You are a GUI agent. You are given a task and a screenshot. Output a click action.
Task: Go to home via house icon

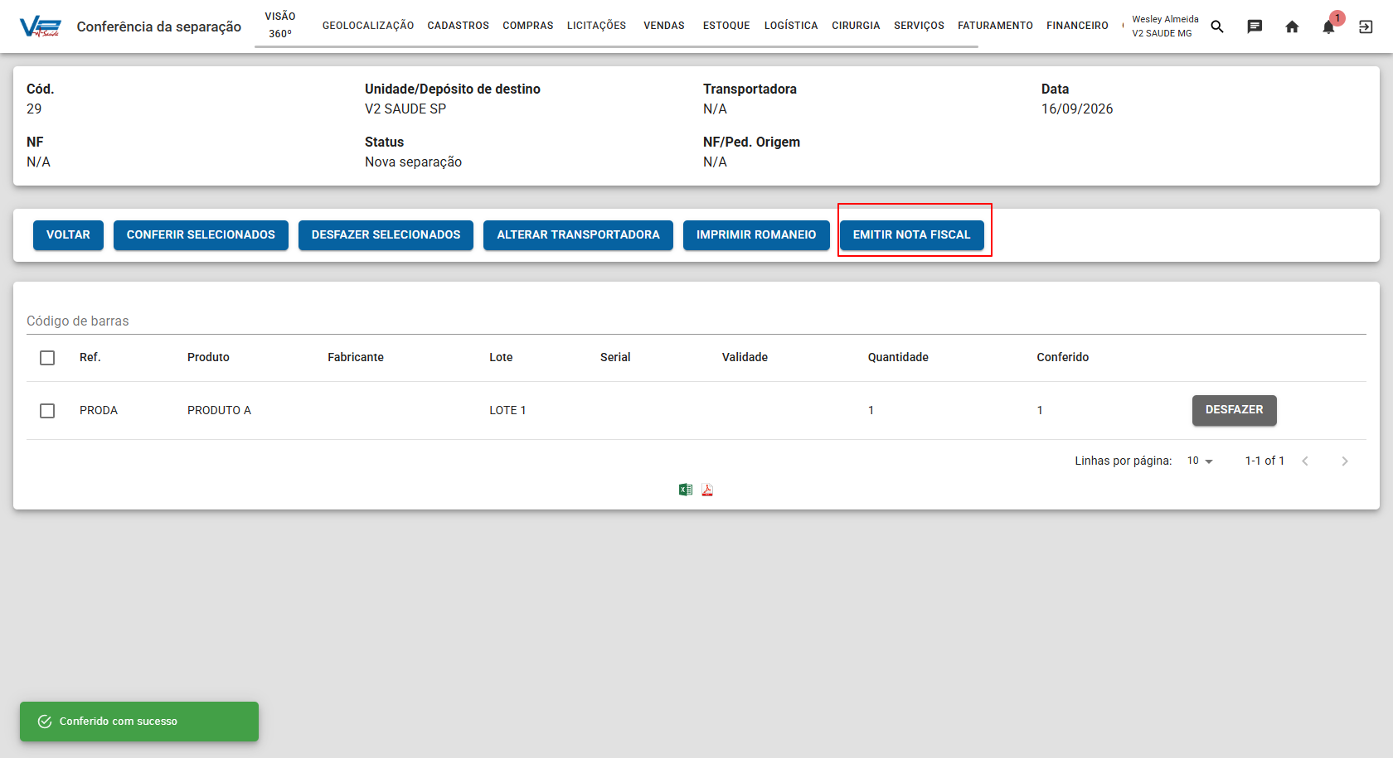(1292, 27)
